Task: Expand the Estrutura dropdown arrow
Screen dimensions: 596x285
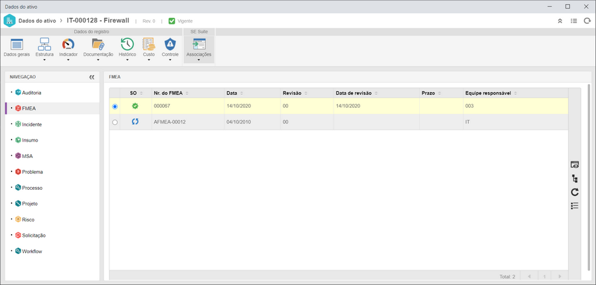Action: (x=44, y=60)
